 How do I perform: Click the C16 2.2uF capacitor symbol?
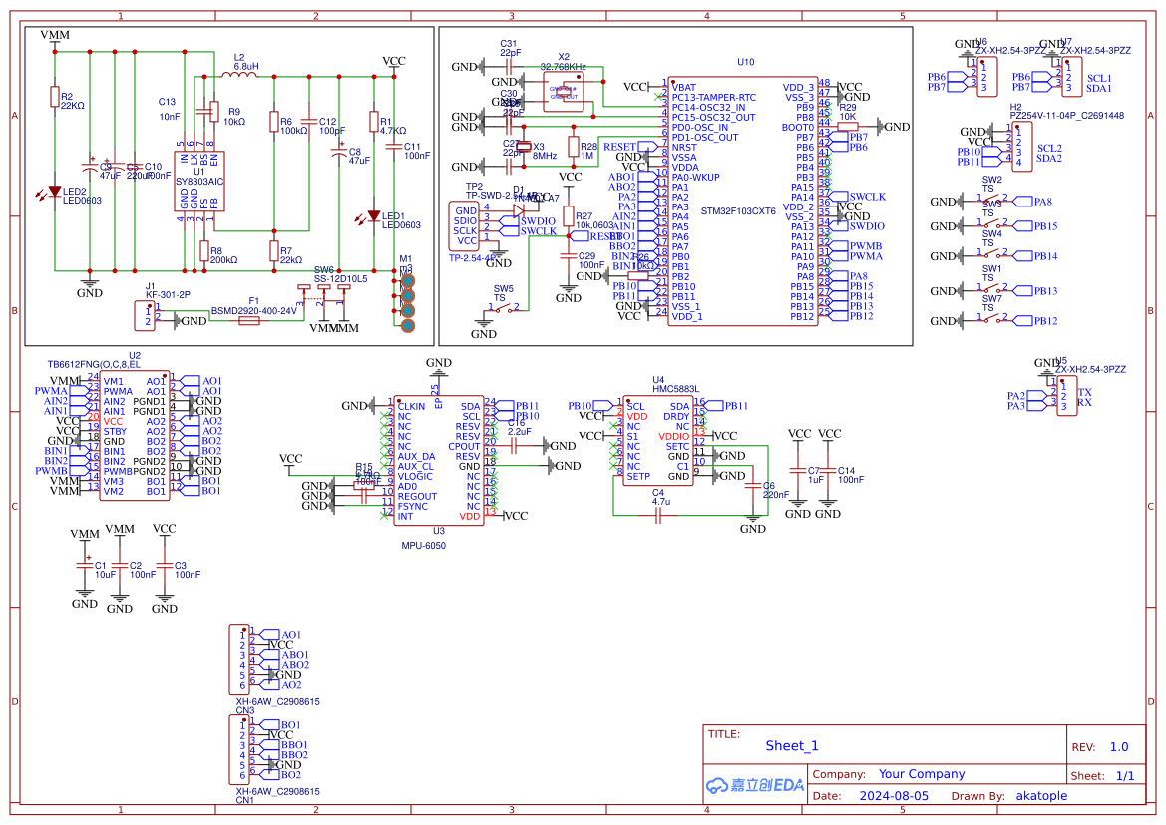[515, 445]
